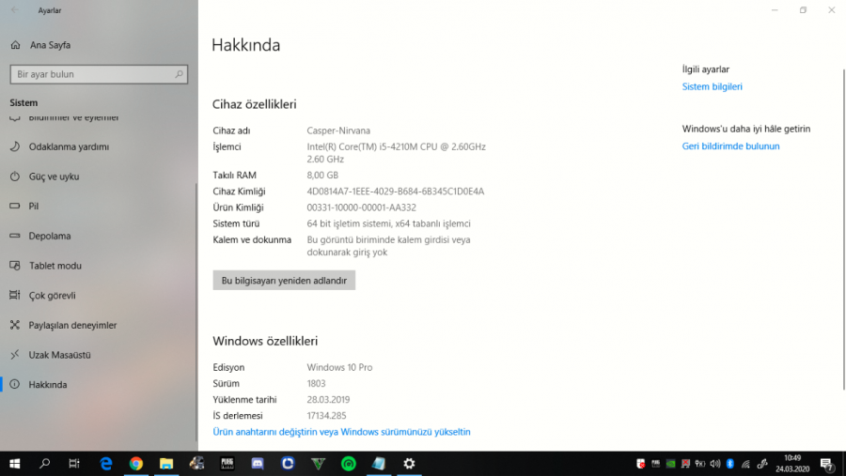
Task: Click the battery icon beside Pil
Action: pyautogui.click(x=15, y=206)
